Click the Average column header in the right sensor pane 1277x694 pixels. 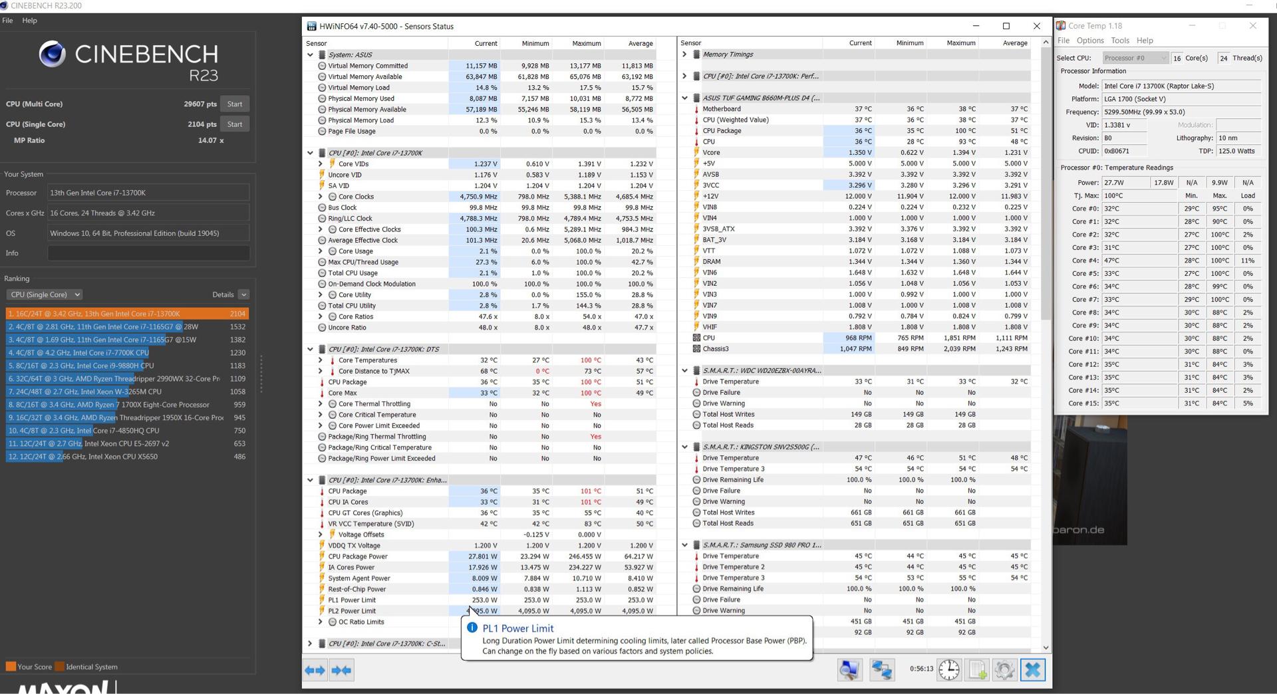1004,43
